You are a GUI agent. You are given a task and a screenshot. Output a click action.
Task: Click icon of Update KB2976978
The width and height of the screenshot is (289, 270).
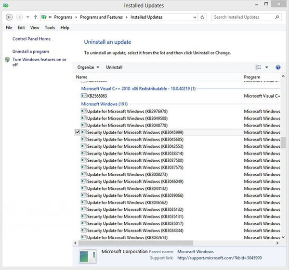84,111
